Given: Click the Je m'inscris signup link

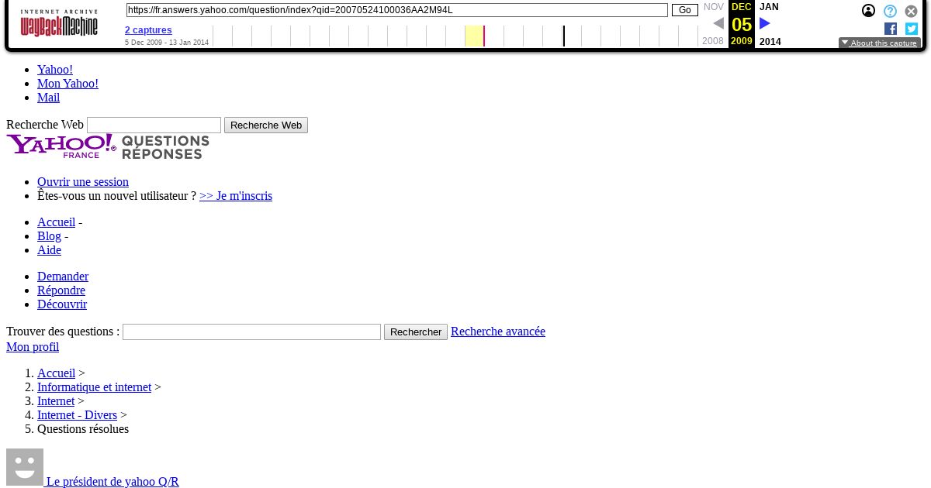Looking at the screenshot, I should 236,196.
